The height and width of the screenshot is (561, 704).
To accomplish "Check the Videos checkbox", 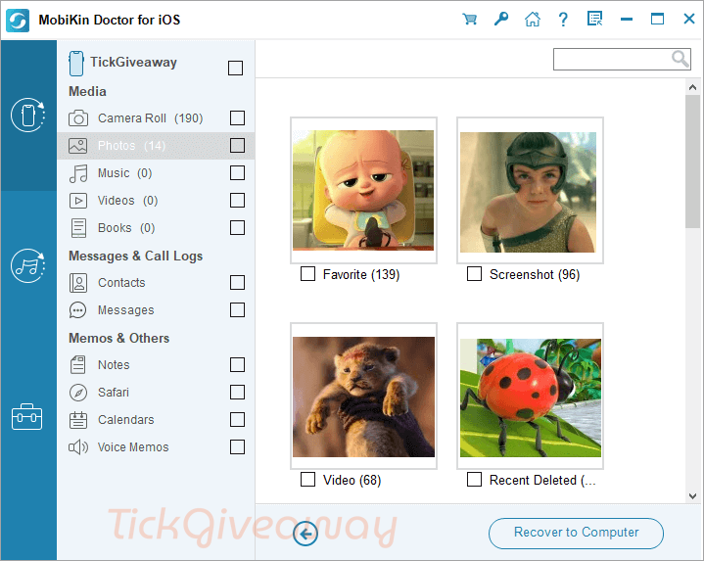I will tap(237, 200).
